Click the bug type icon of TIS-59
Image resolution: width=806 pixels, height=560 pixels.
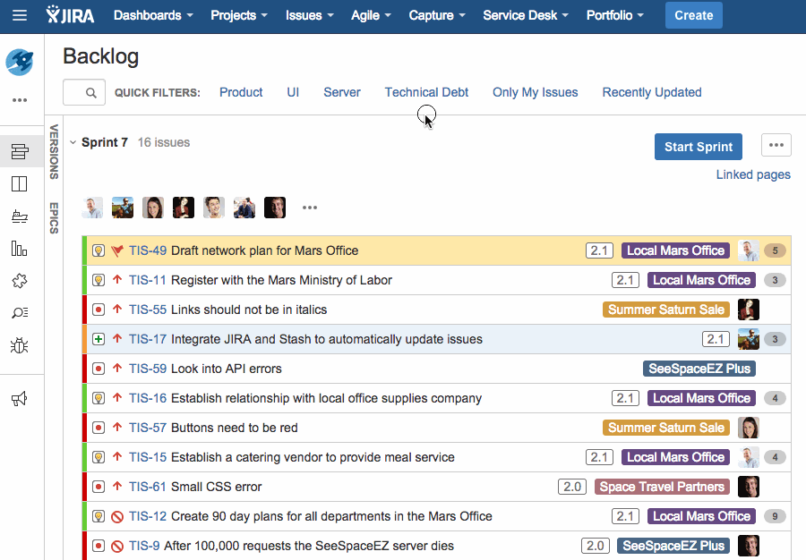[x=99, y=369]
